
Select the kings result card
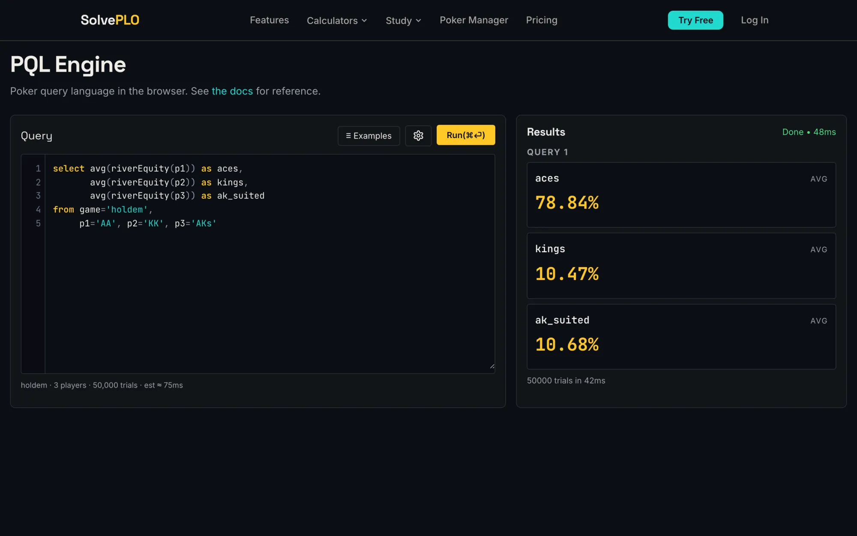tap(681, 266)
